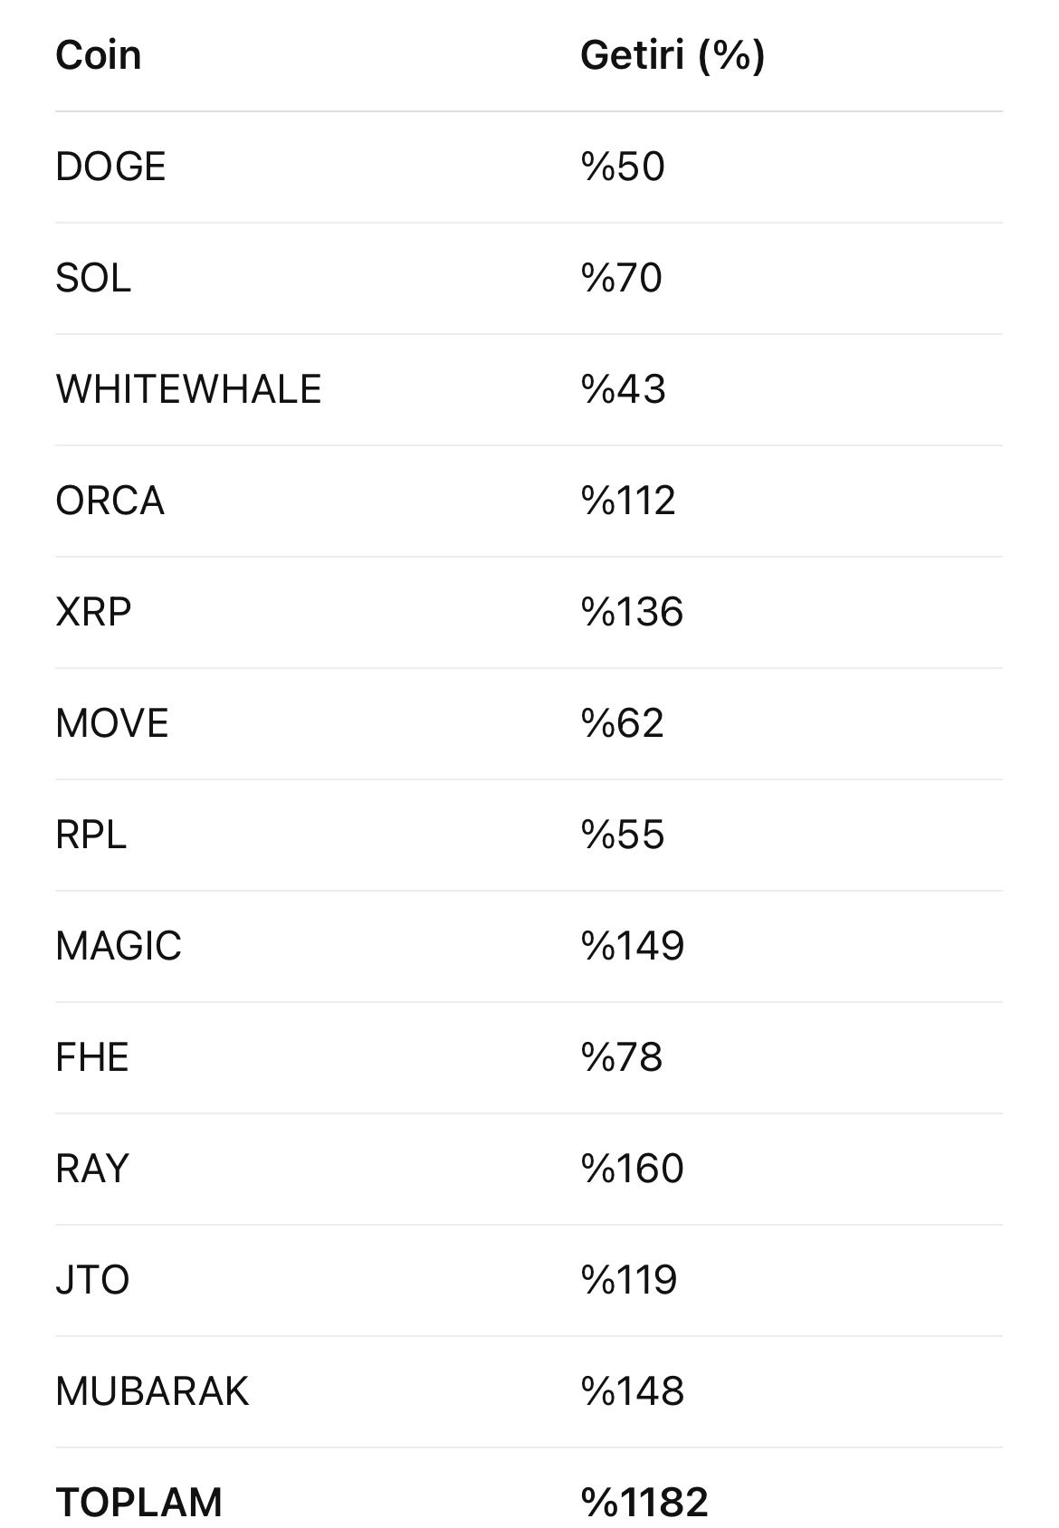This screenshot has height=1528, width=1059.
Task: Click the %136 return value for XRP
Action: [x=632, y=612]
